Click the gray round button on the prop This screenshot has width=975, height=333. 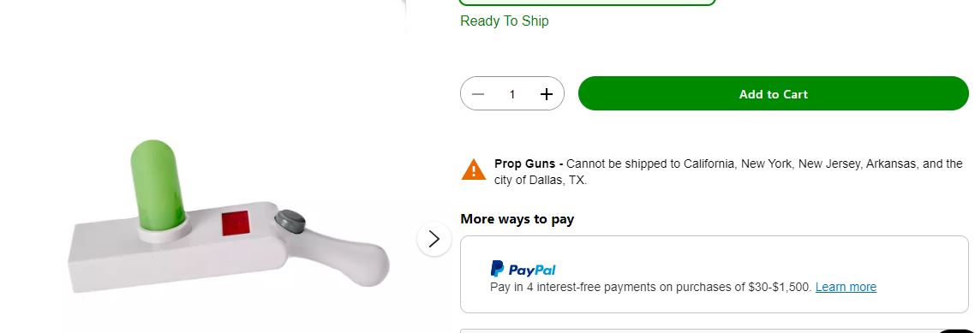pyautogui.click(x=290, y=221)
